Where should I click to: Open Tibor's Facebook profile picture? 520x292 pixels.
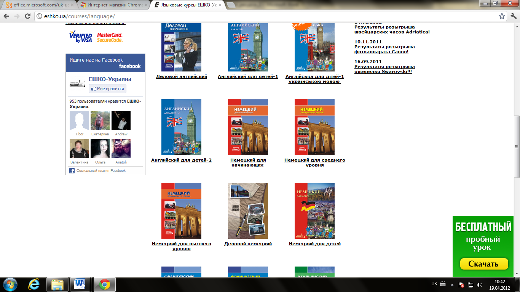click(x=79, y=121)
